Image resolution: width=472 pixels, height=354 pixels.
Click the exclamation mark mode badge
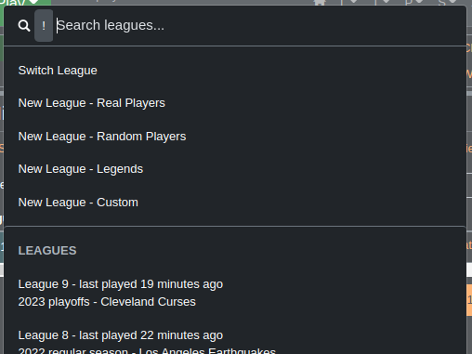point(44,26)
